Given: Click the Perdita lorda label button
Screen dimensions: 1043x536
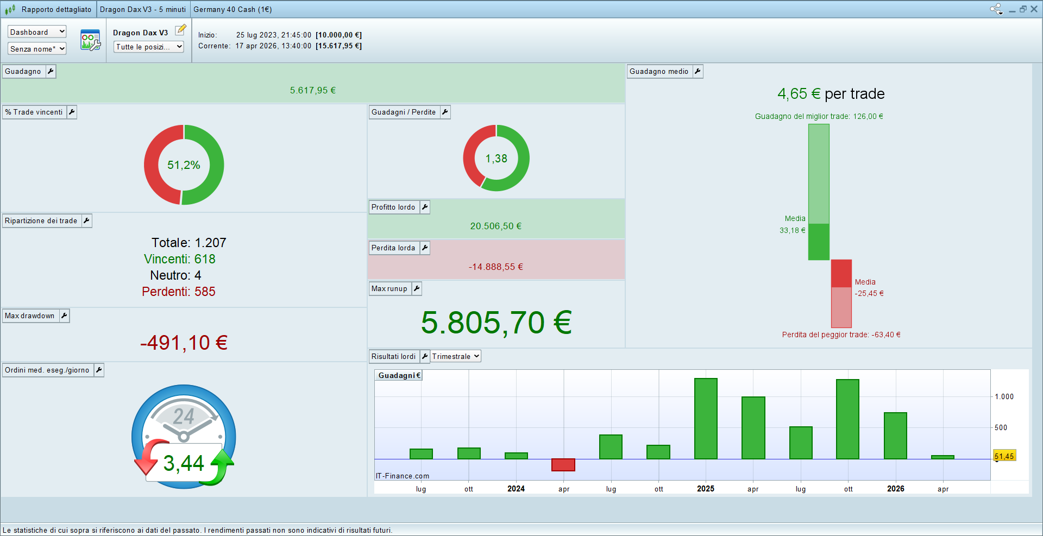Looking at the screenshot, I should pos(393,248).
